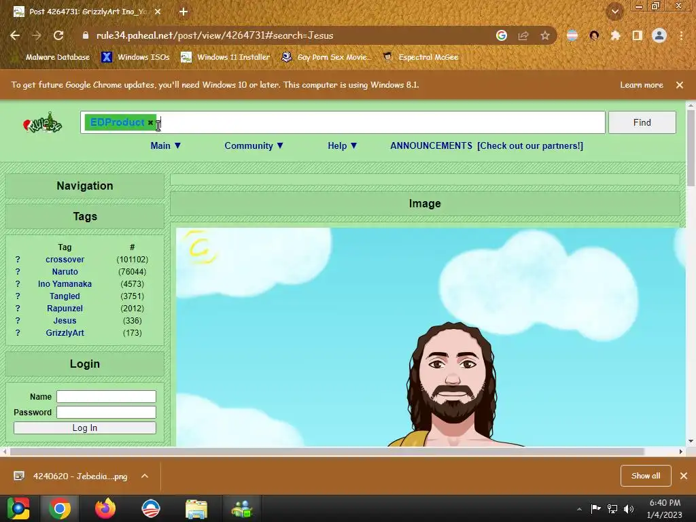Open the two-people taskbar app icon
Viewport: 696px width, 522px height.
(x=241, y=508)
